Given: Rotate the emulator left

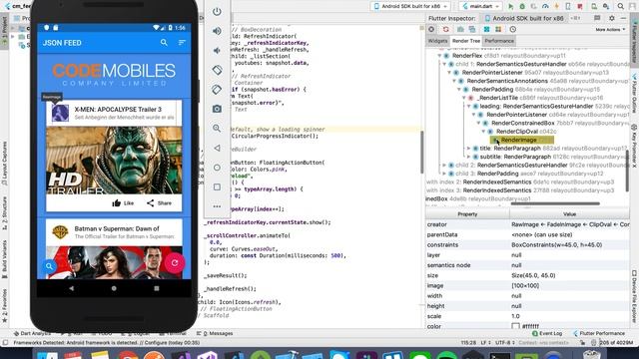Looking at the screenshot, I should click(x=217, y=70).
